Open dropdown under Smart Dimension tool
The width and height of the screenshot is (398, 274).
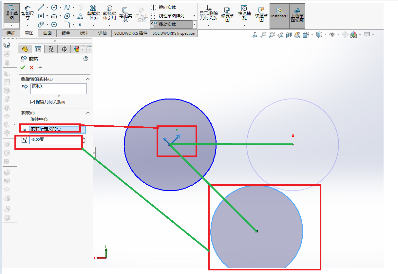(28, 25)
